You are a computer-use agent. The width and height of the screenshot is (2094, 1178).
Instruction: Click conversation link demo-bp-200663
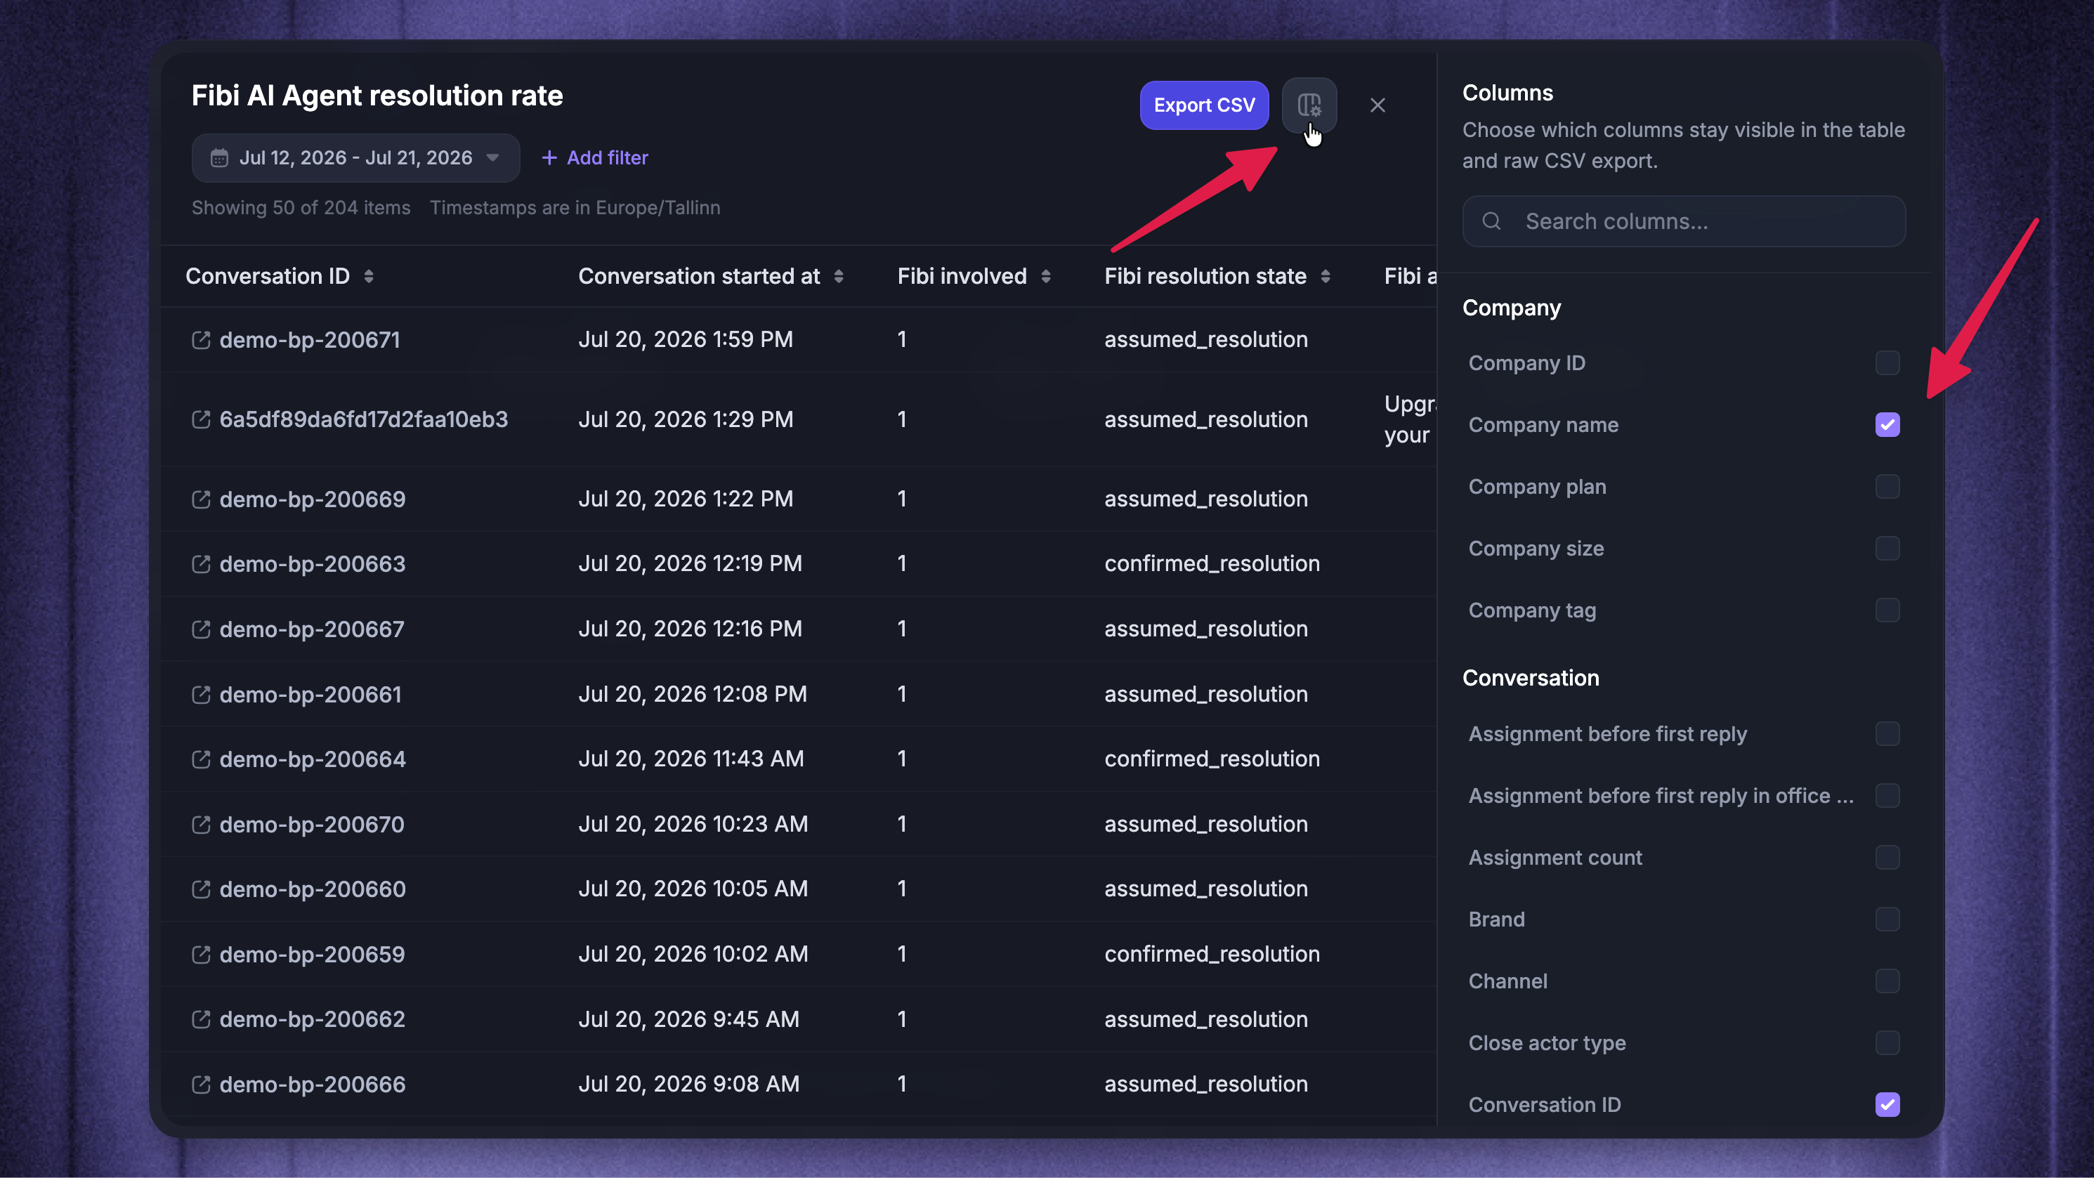coord(312,564)
